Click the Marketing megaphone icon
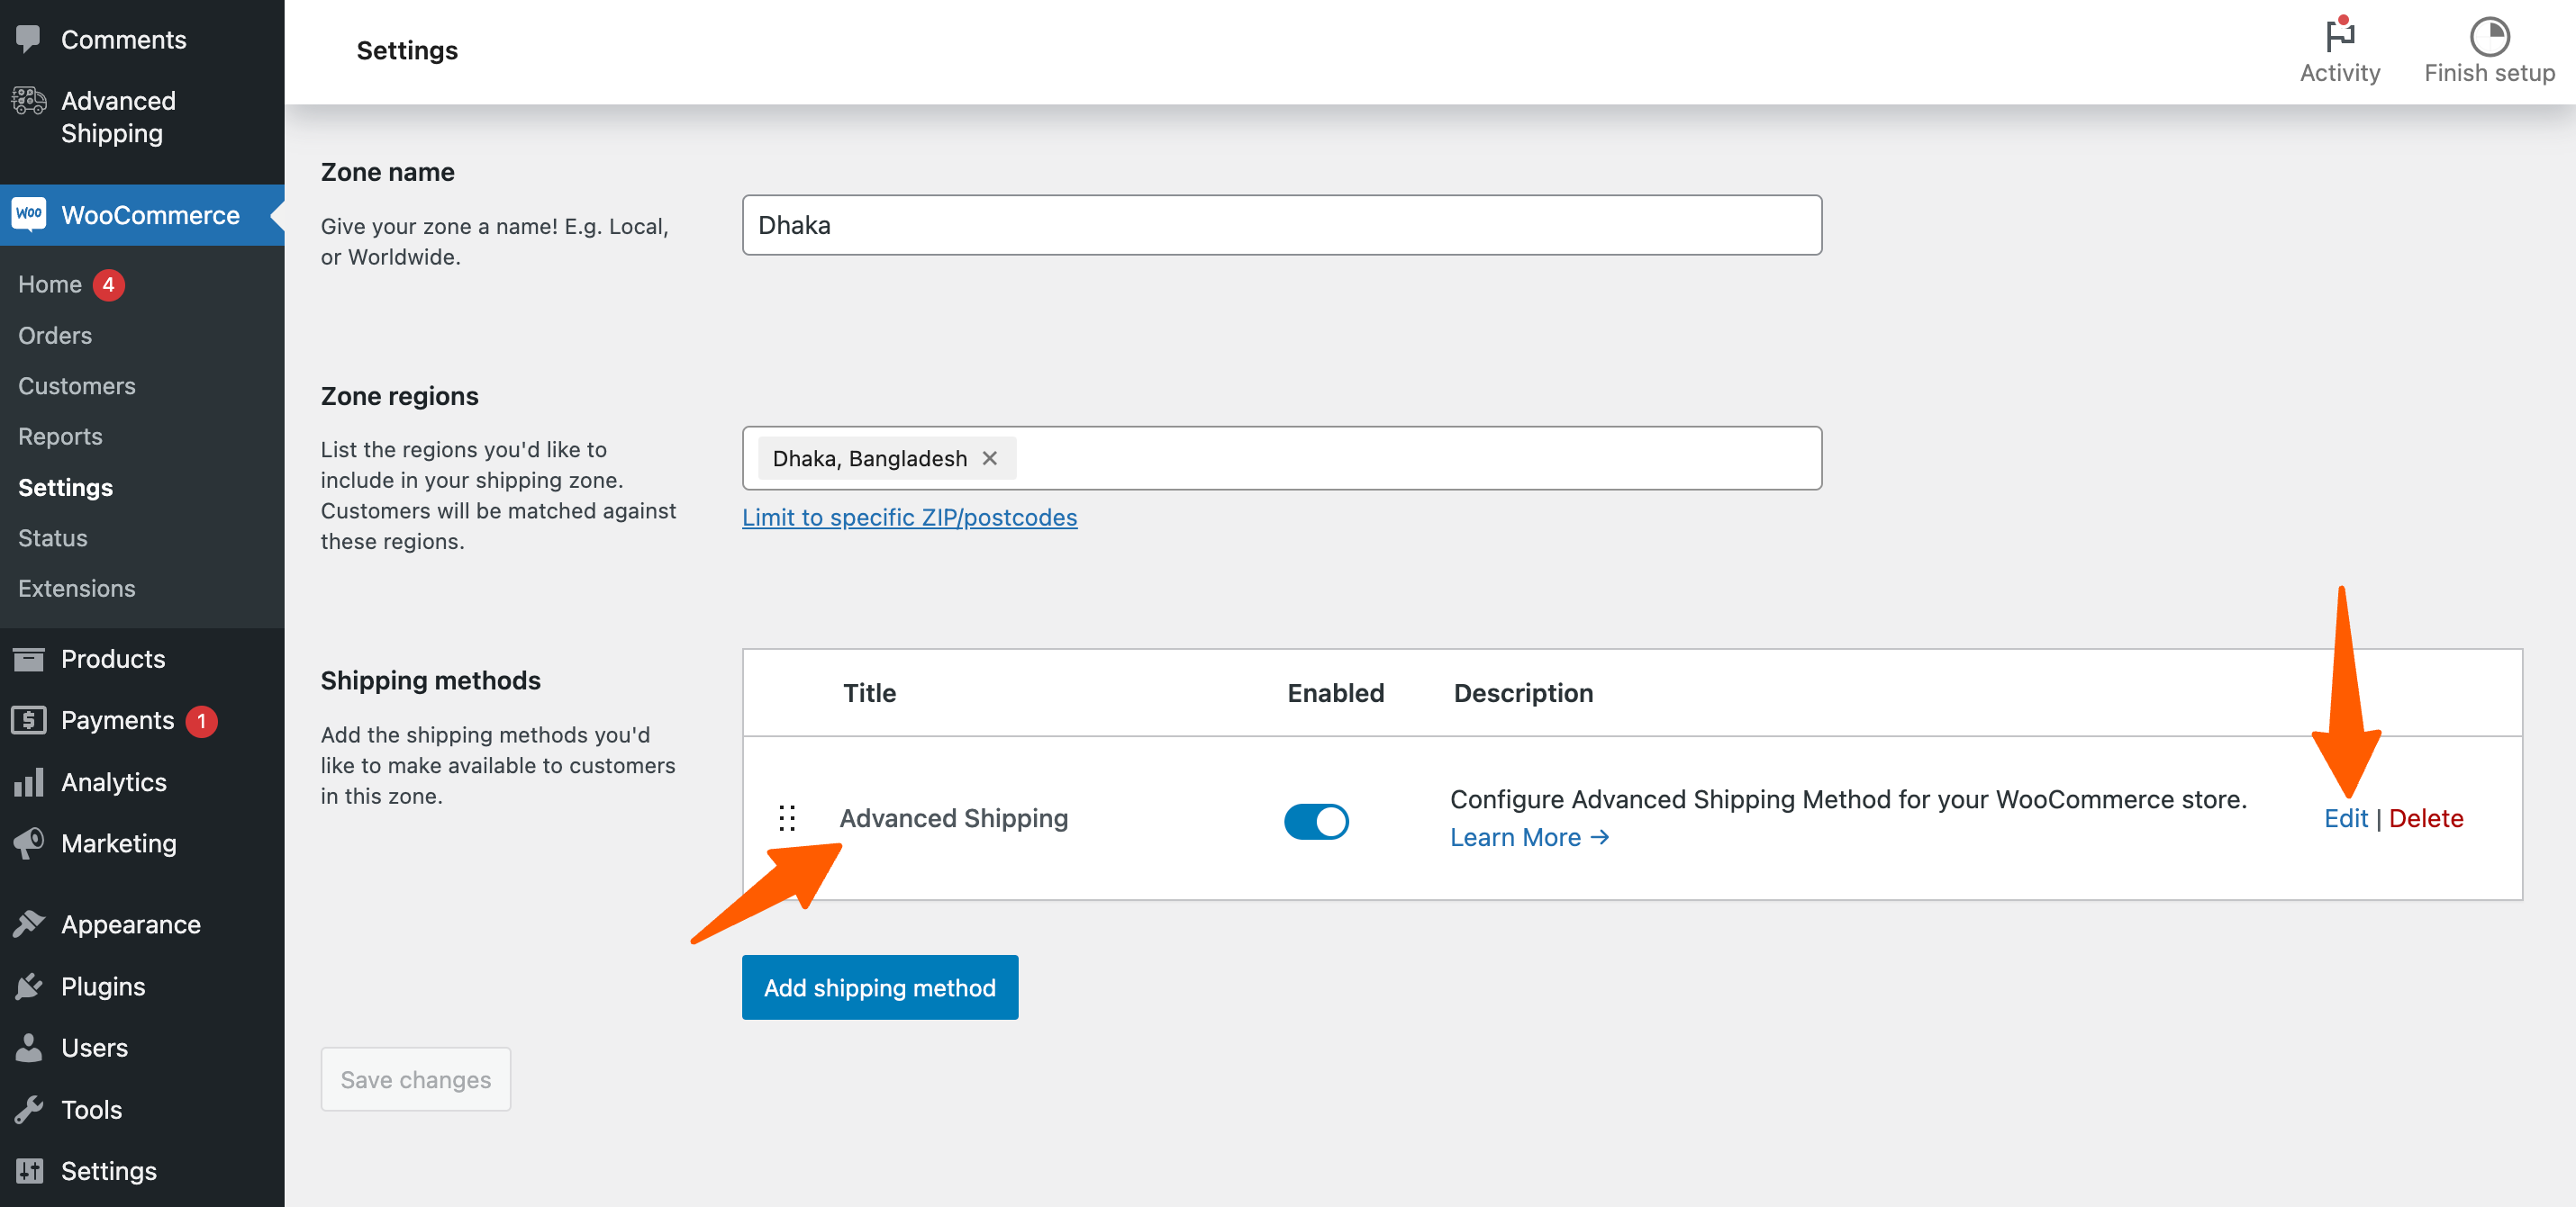 tap(28, 843)
